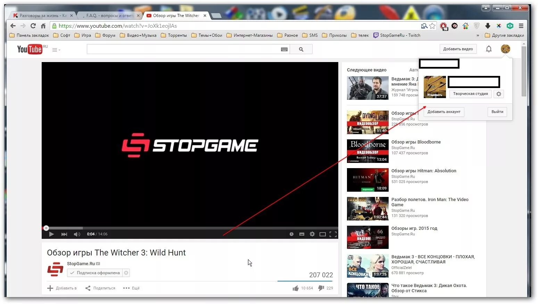Toggle subtitles in the player

pyautogui.click(x=302, y=234)
